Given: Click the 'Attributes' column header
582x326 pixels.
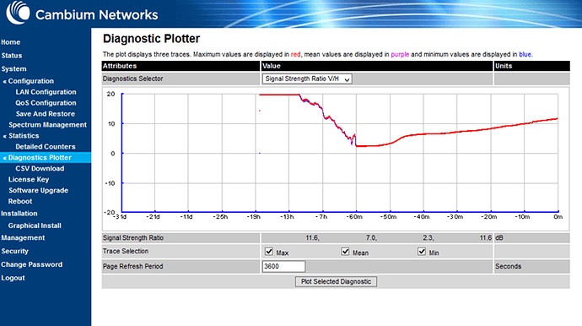Looking at the screenshot, I should coord(181,66).
